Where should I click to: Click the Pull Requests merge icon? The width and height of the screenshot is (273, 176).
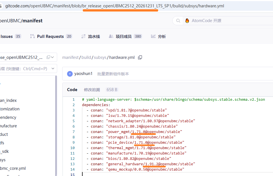32,36
